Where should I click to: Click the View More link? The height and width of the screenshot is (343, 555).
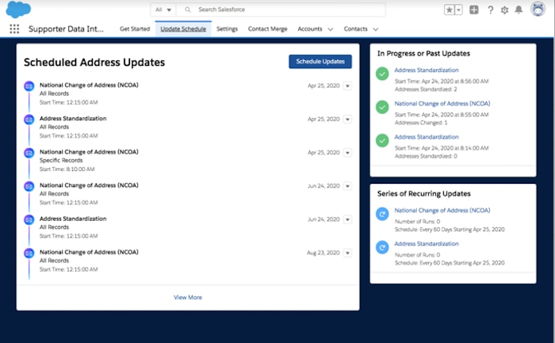click(x=188, y=297)
